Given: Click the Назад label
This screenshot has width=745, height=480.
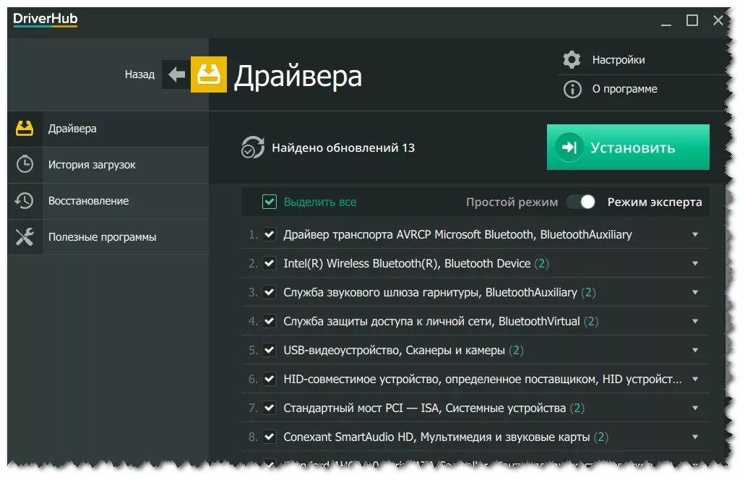Looking at the screenshot, I should [139, 74].
